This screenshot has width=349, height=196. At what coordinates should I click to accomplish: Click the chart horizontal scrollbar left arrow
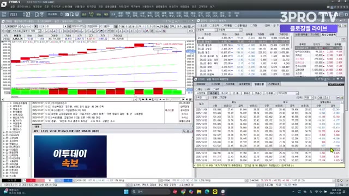pos(3,99)
